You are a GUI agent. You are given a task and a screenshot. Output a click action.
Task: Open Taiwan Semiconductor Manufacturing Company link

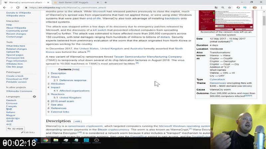148,57
